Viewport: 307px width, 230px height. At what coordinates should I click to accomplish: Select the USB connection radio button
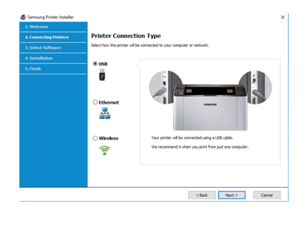tap(95, 64)
